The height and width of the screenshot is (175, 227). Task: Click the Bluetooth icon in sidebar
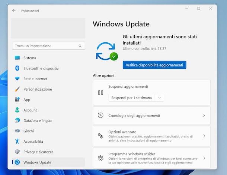coord(17,68)
